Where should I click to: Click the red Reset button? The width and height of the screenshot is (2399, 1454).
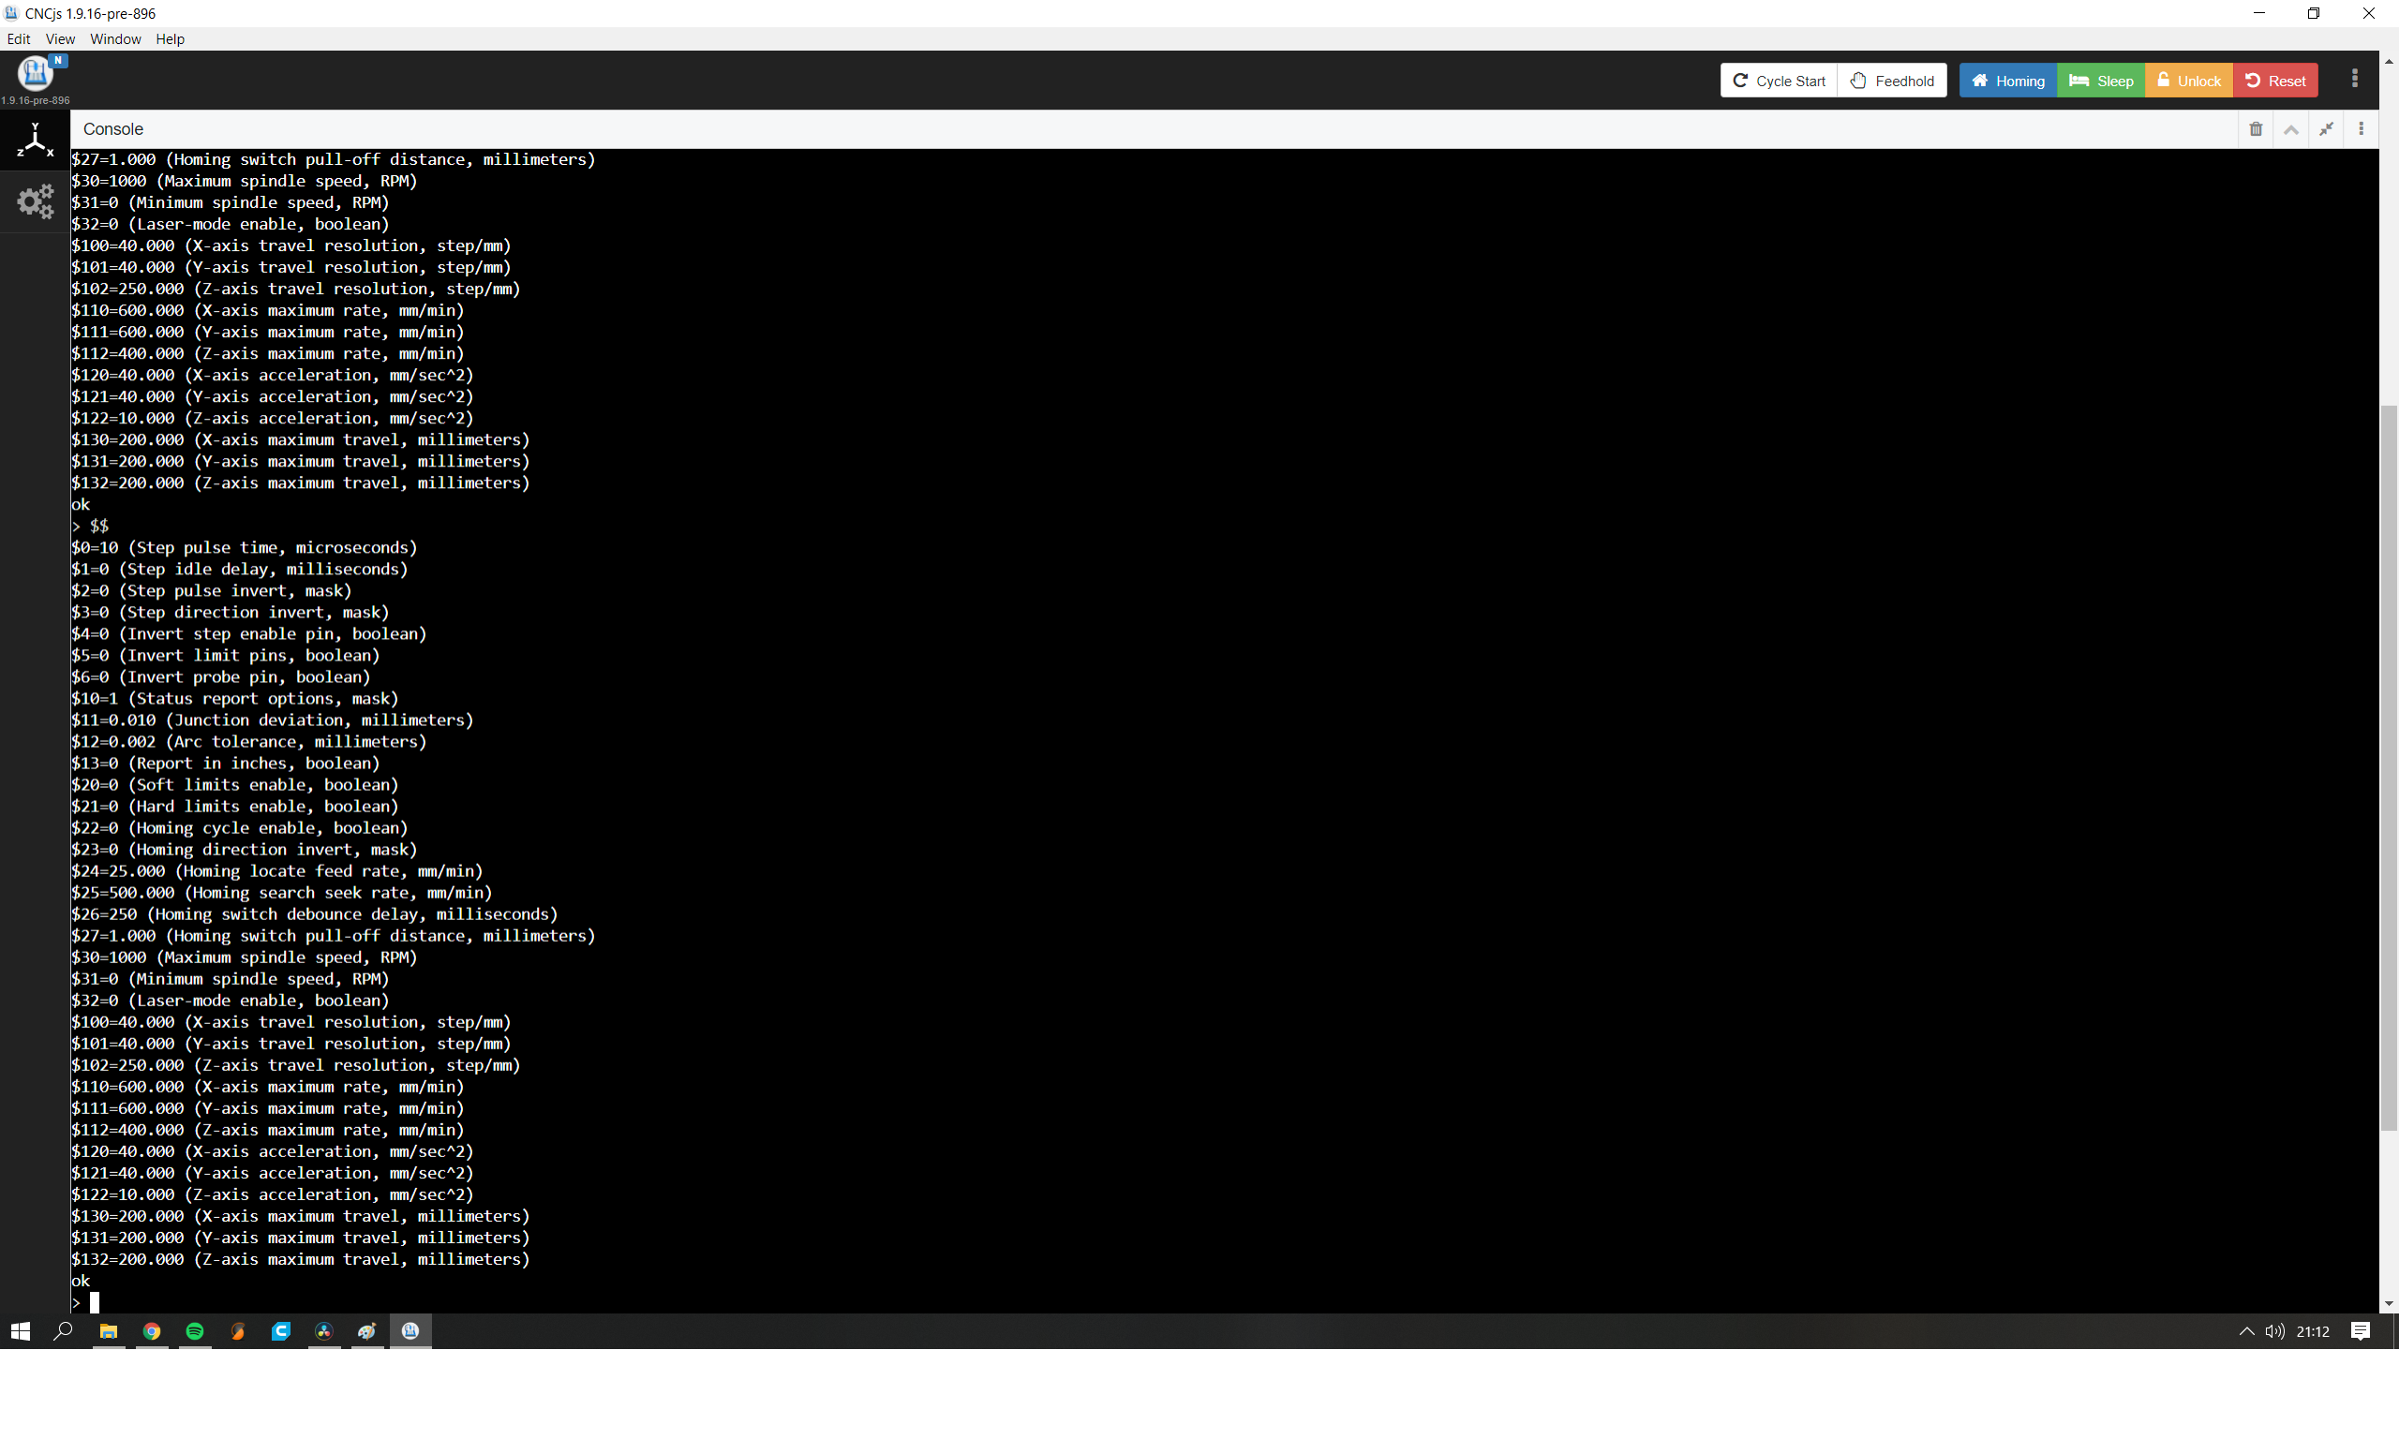[x=2274, y=81]
